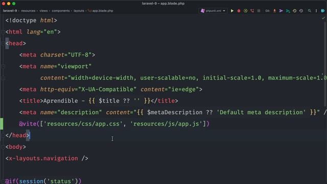327x184 pixels.
Task: Collapse the body tag fold marker
Action: pos(3,147)
